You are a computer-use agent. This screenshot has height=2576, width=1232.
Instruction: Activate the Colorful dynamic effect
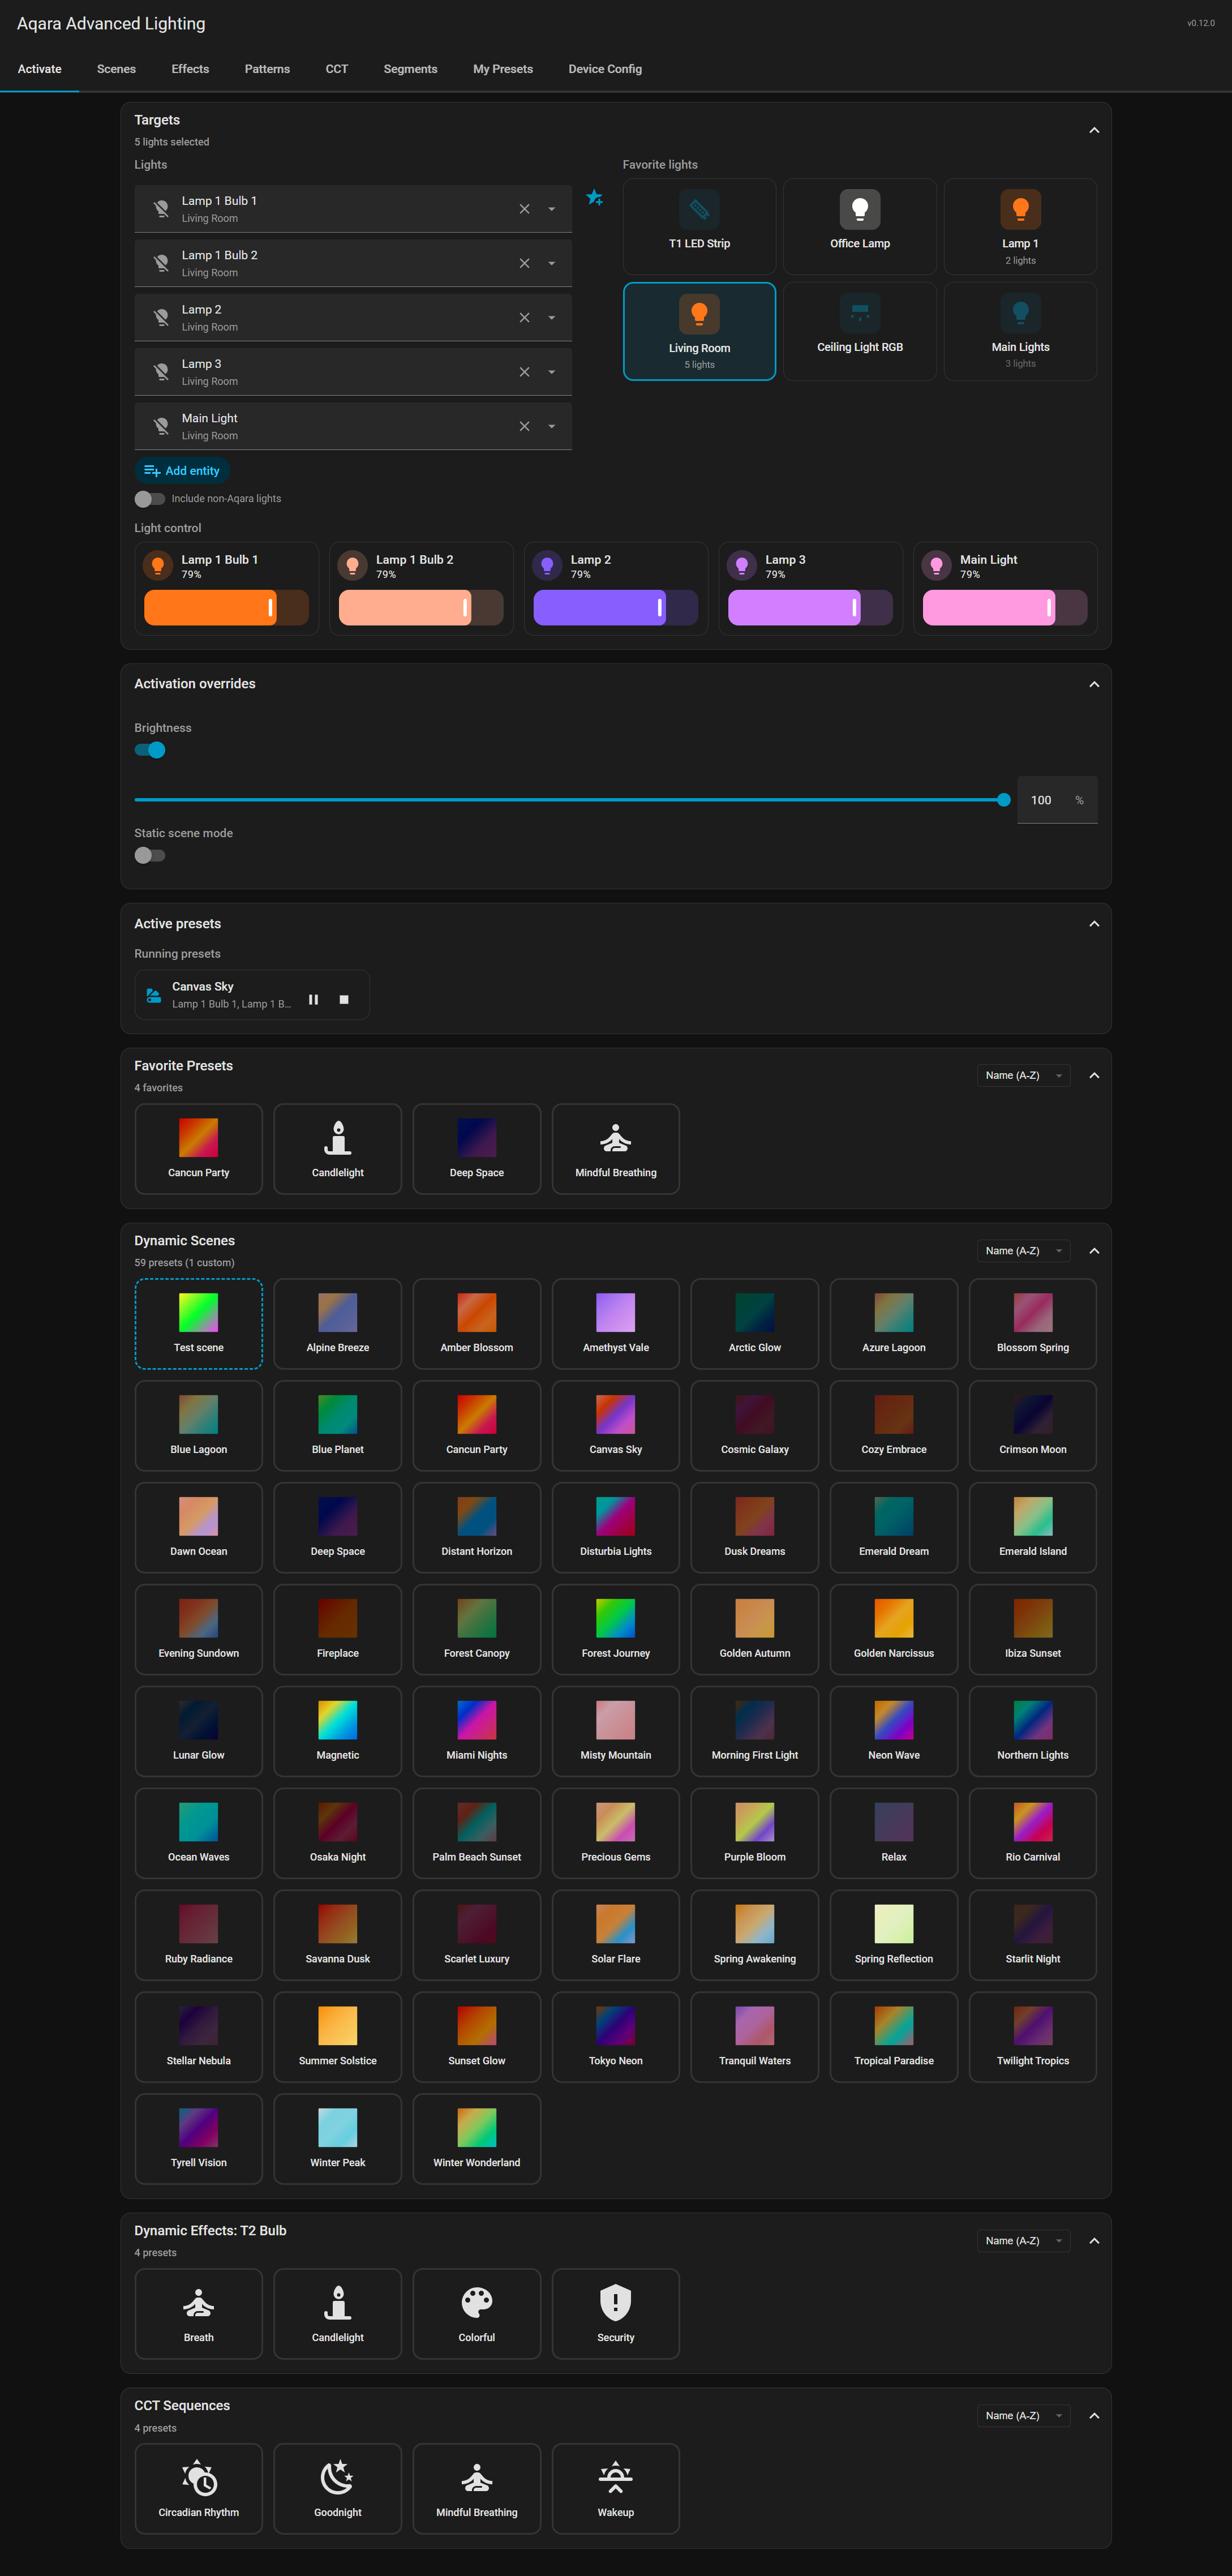click(x=476, y=2313)
